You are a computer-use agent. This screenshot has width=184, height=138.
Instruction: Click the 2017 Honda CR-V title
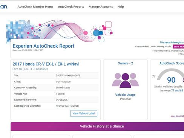46,64
